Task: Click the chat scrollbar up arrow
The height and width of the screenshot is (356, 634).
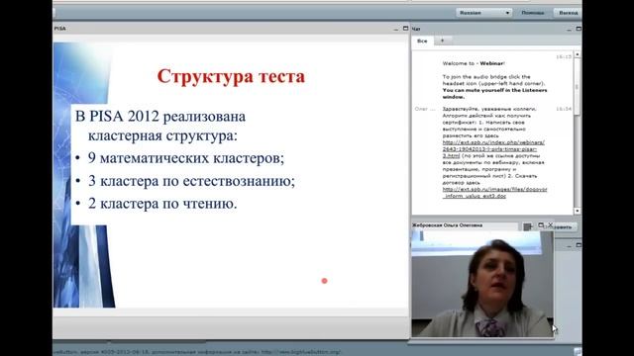Action: [577, 54]
